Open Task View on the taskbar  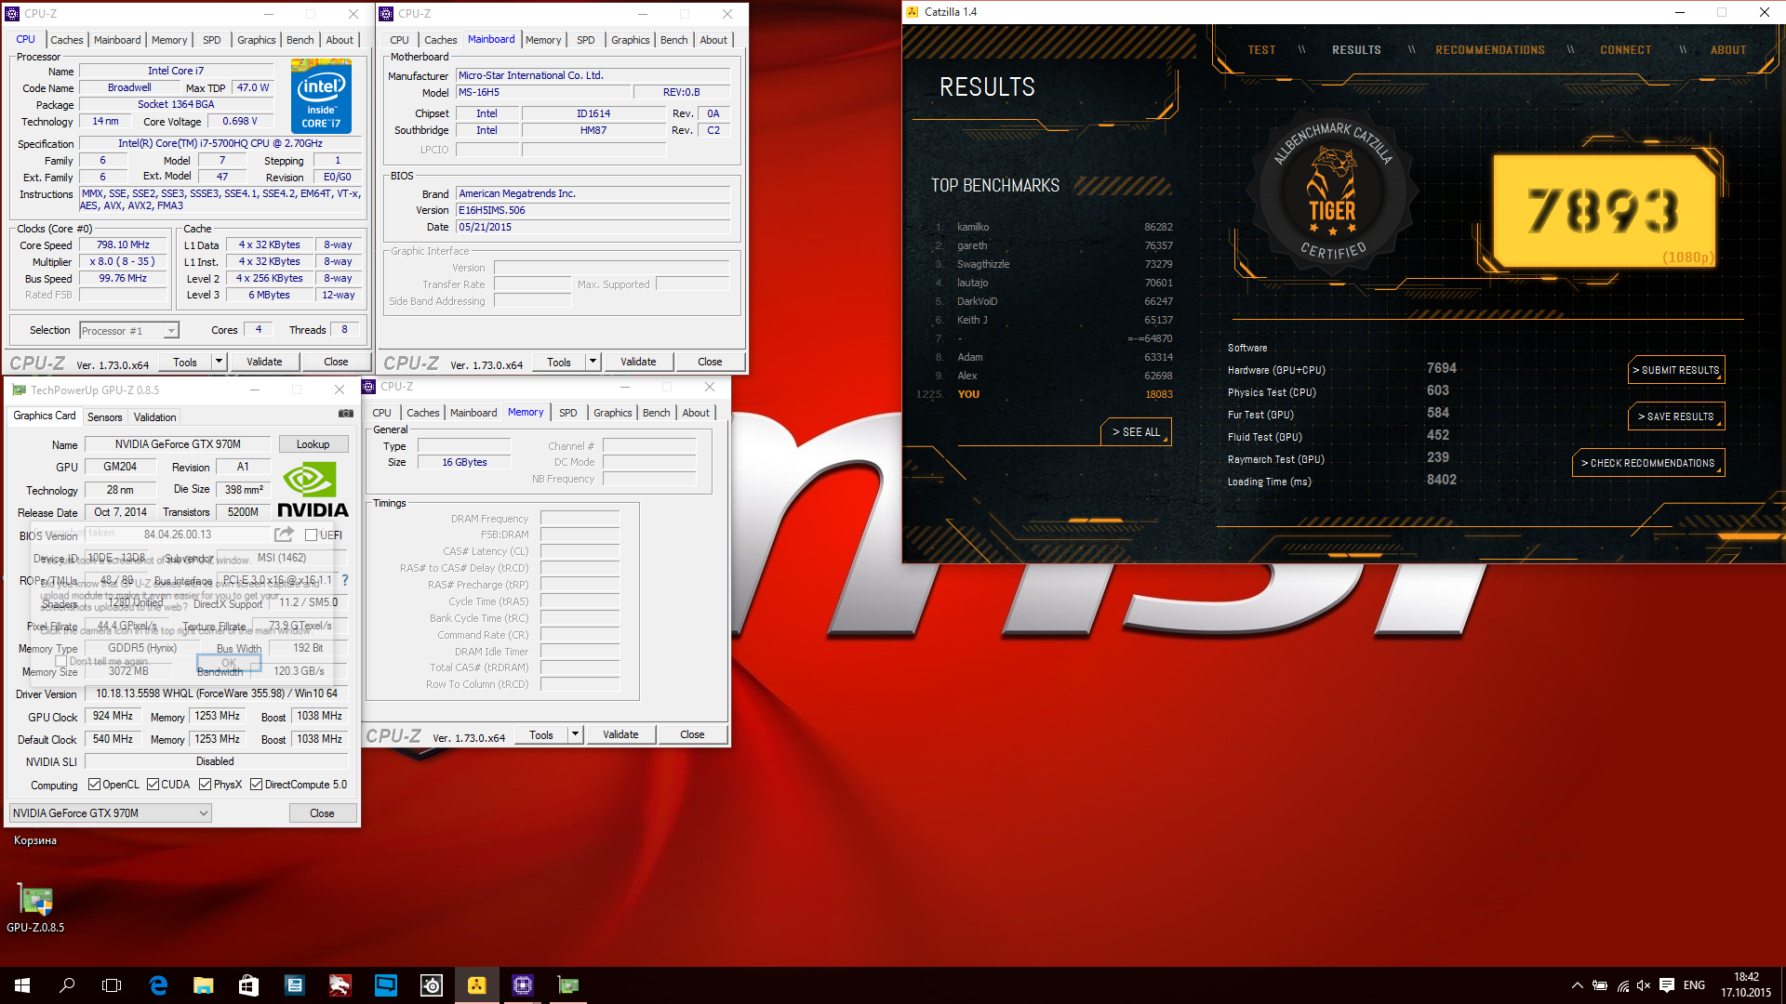coord(112,985)
